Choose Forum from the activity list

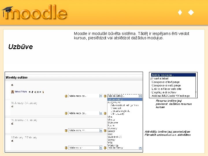point(111,125)
